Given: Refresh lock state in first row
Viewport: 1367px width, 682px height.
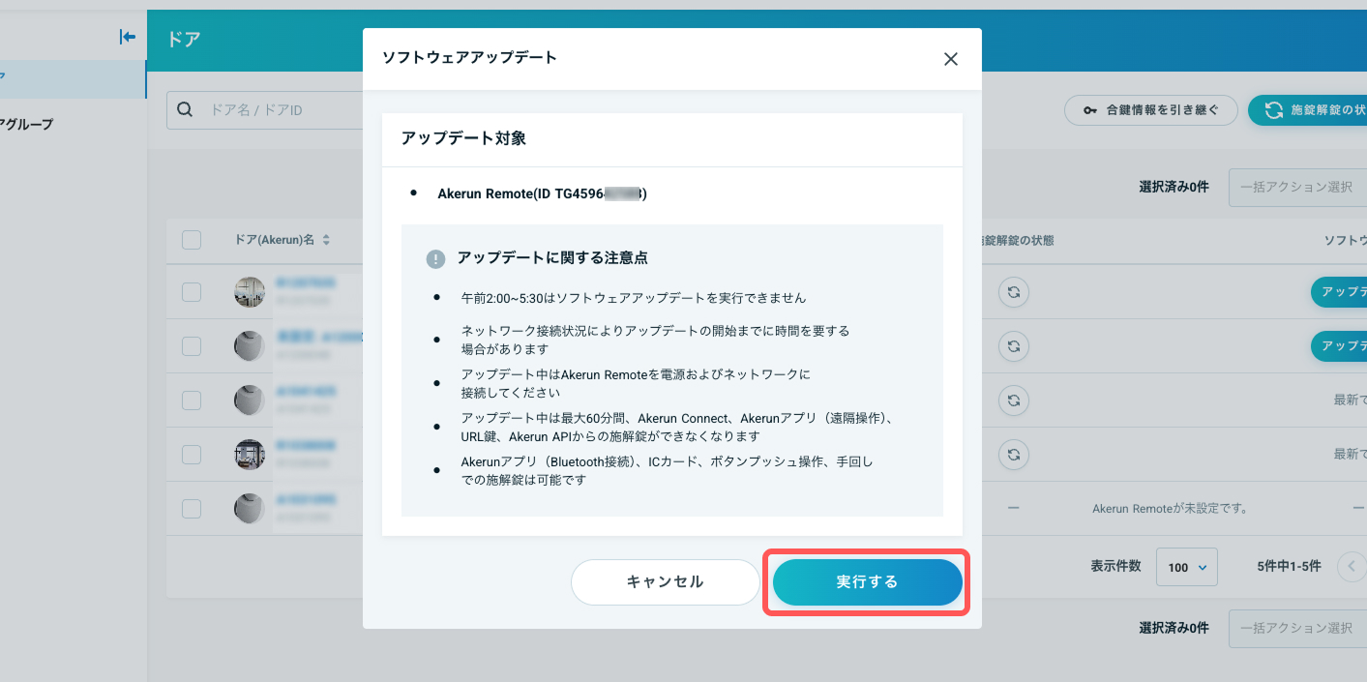Looking at the screenshot, I should 1013,292.
